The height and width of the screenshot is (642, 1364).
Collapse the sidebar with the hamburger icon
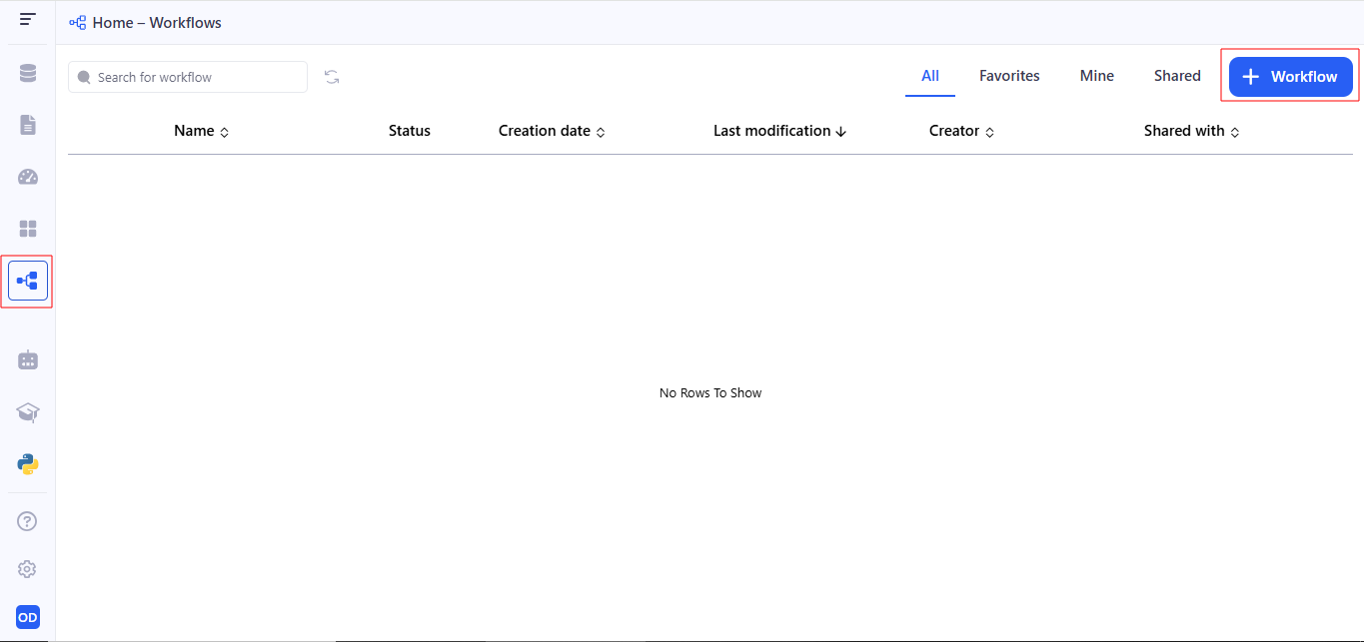pos(28,20)
